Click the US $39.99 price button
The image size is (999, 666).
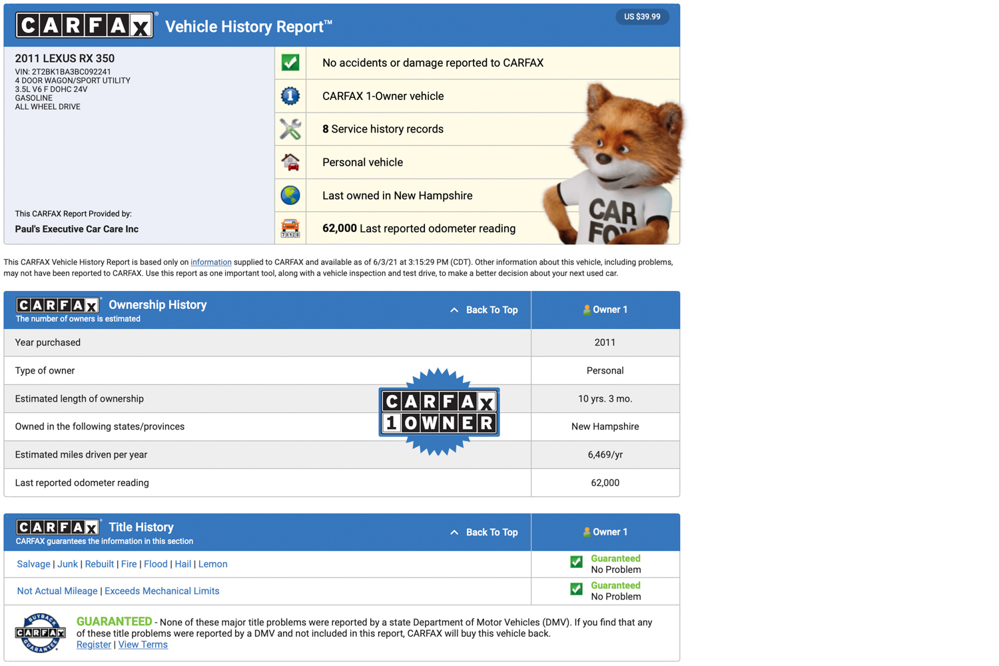click(x=642, y=17)
